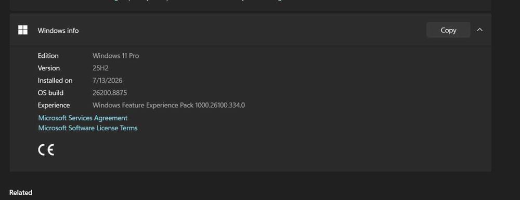The width and height of the screenshot is (520, 200).
Task: Click the CE conformity mark icon
Action: [46, 150]
